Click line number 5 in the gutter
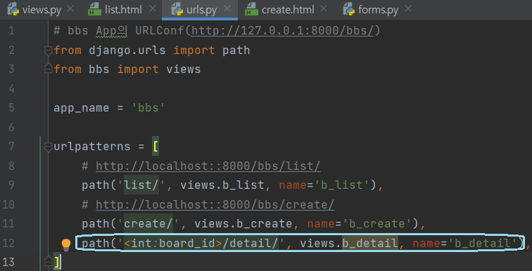This screenshot has width=532, height=271. pyautogui.click(x=12, y=108)
